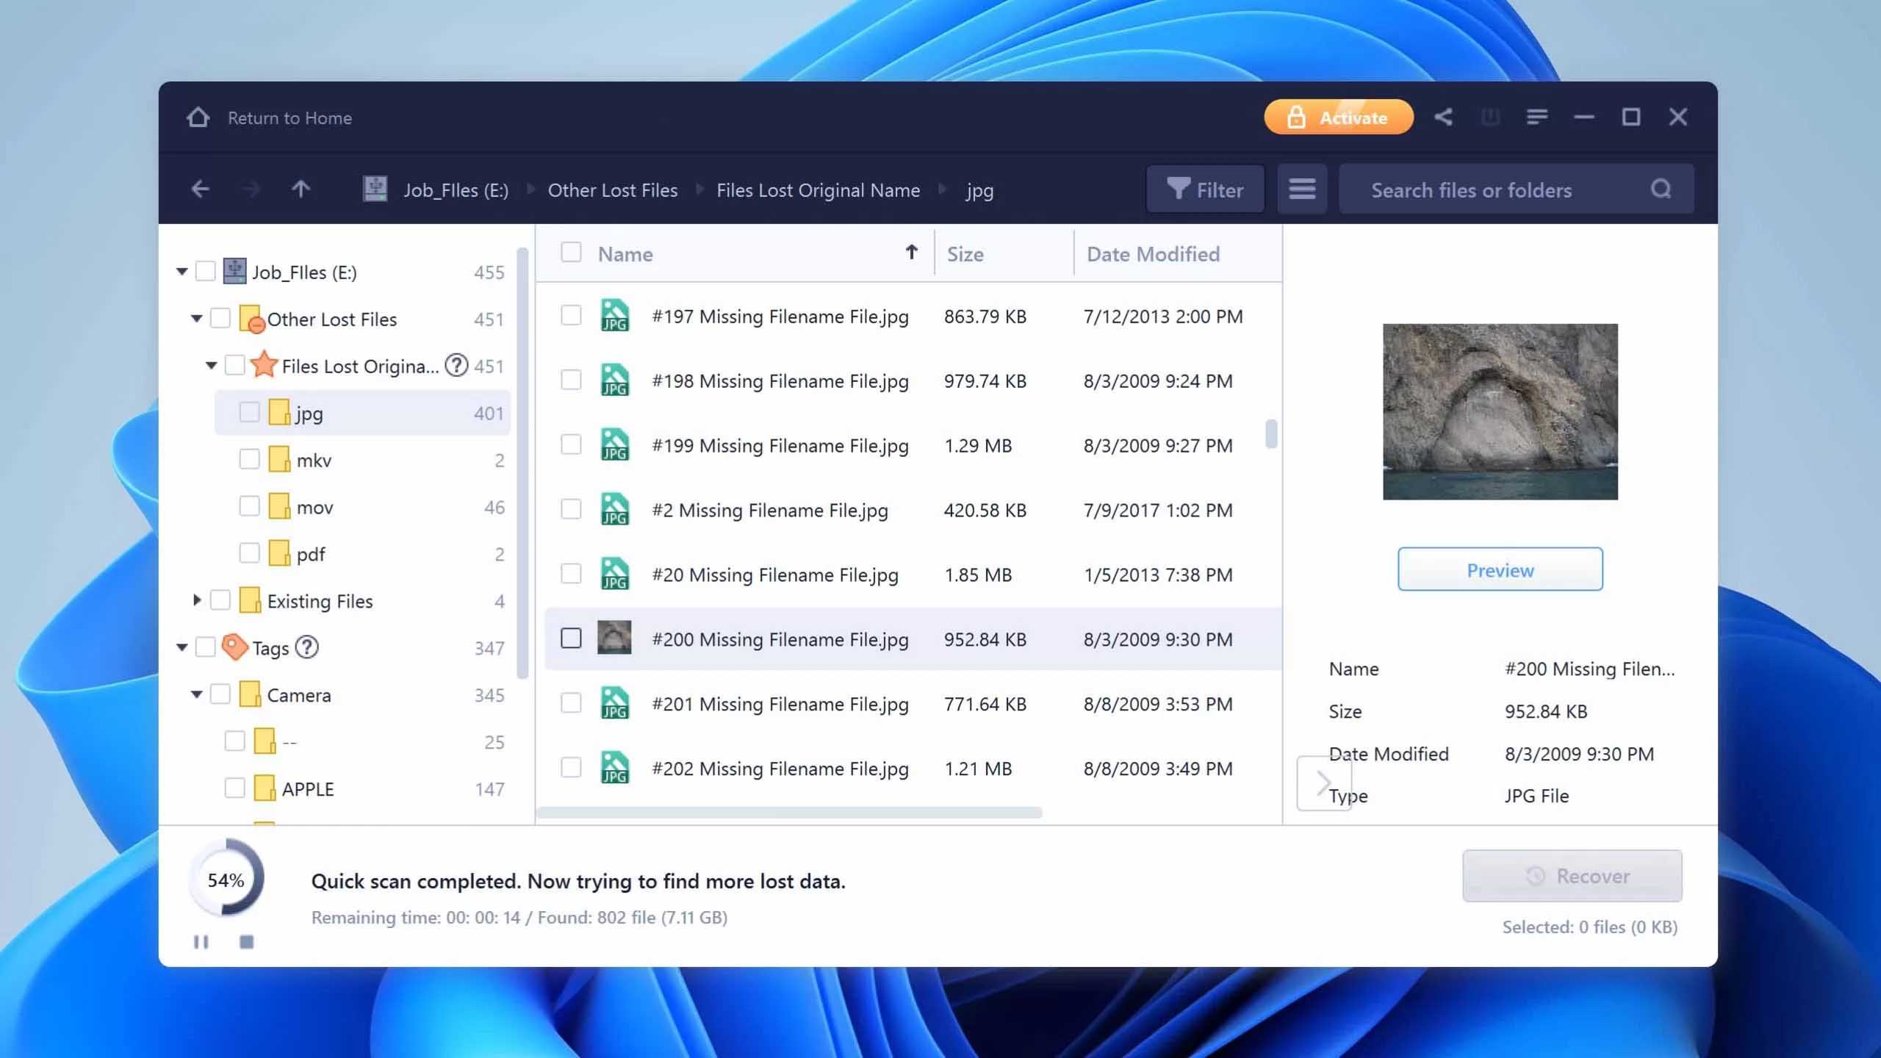
Task: Collapse the Other Lost Files node
Action: click(x=196, y=319)
